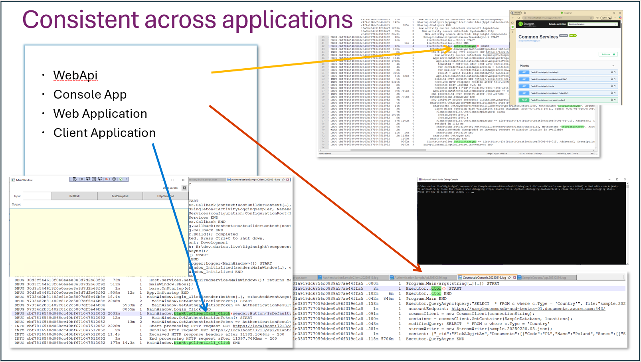This screenshot has height=362, width=641.
Task: Open the Personal browser profile button
Action: (516, 13)
